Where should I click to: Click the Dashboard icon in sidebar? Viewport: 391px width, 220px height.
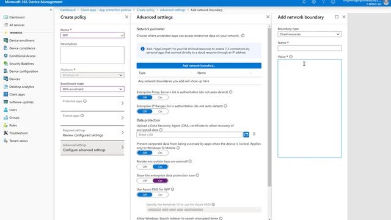click(5, 17)
